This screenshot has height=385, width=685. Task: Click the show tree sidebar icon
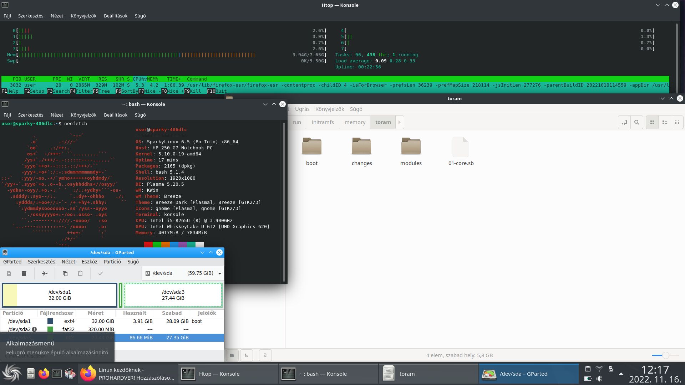(x=247, y=355)
